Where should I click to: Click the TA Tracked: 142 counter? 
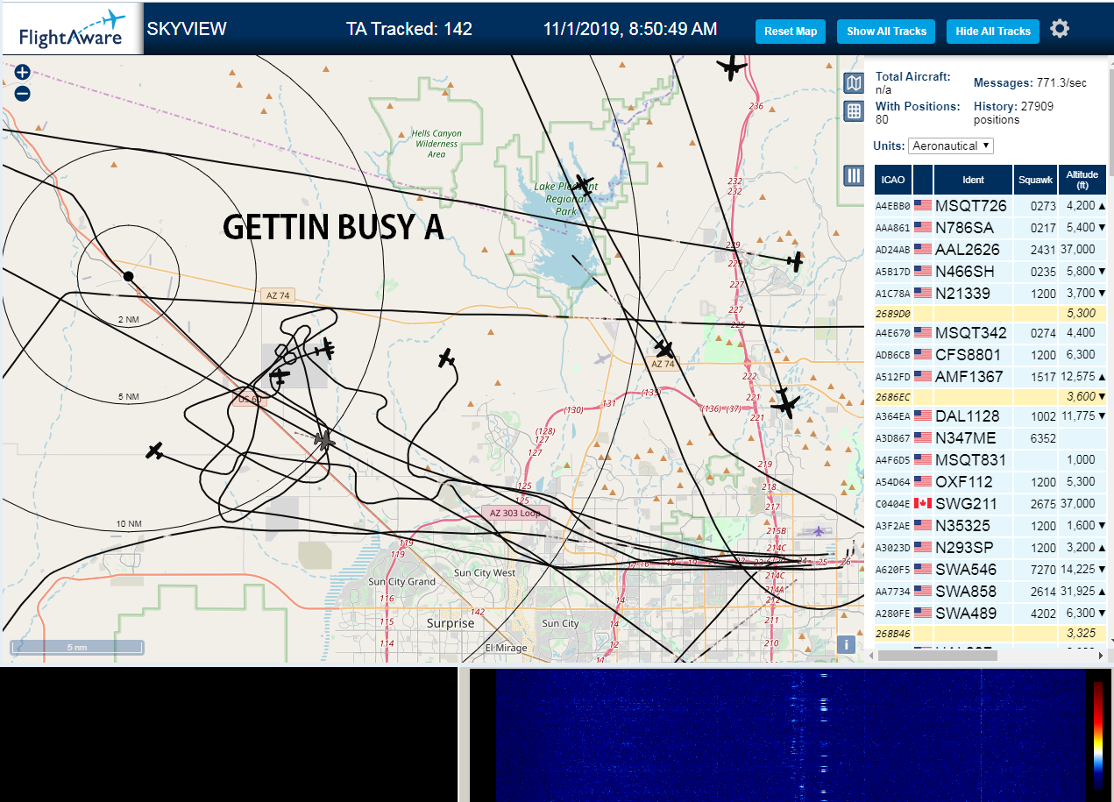point(409,29)
